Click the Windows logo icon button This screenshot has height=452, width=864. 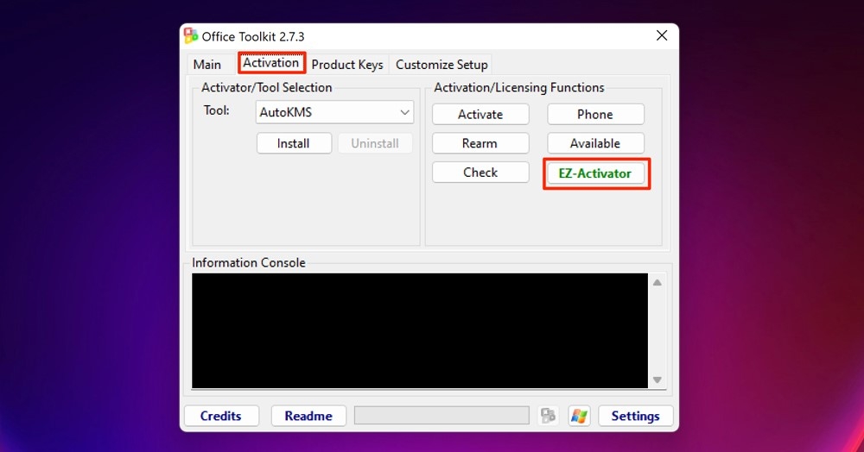(579, 416)
